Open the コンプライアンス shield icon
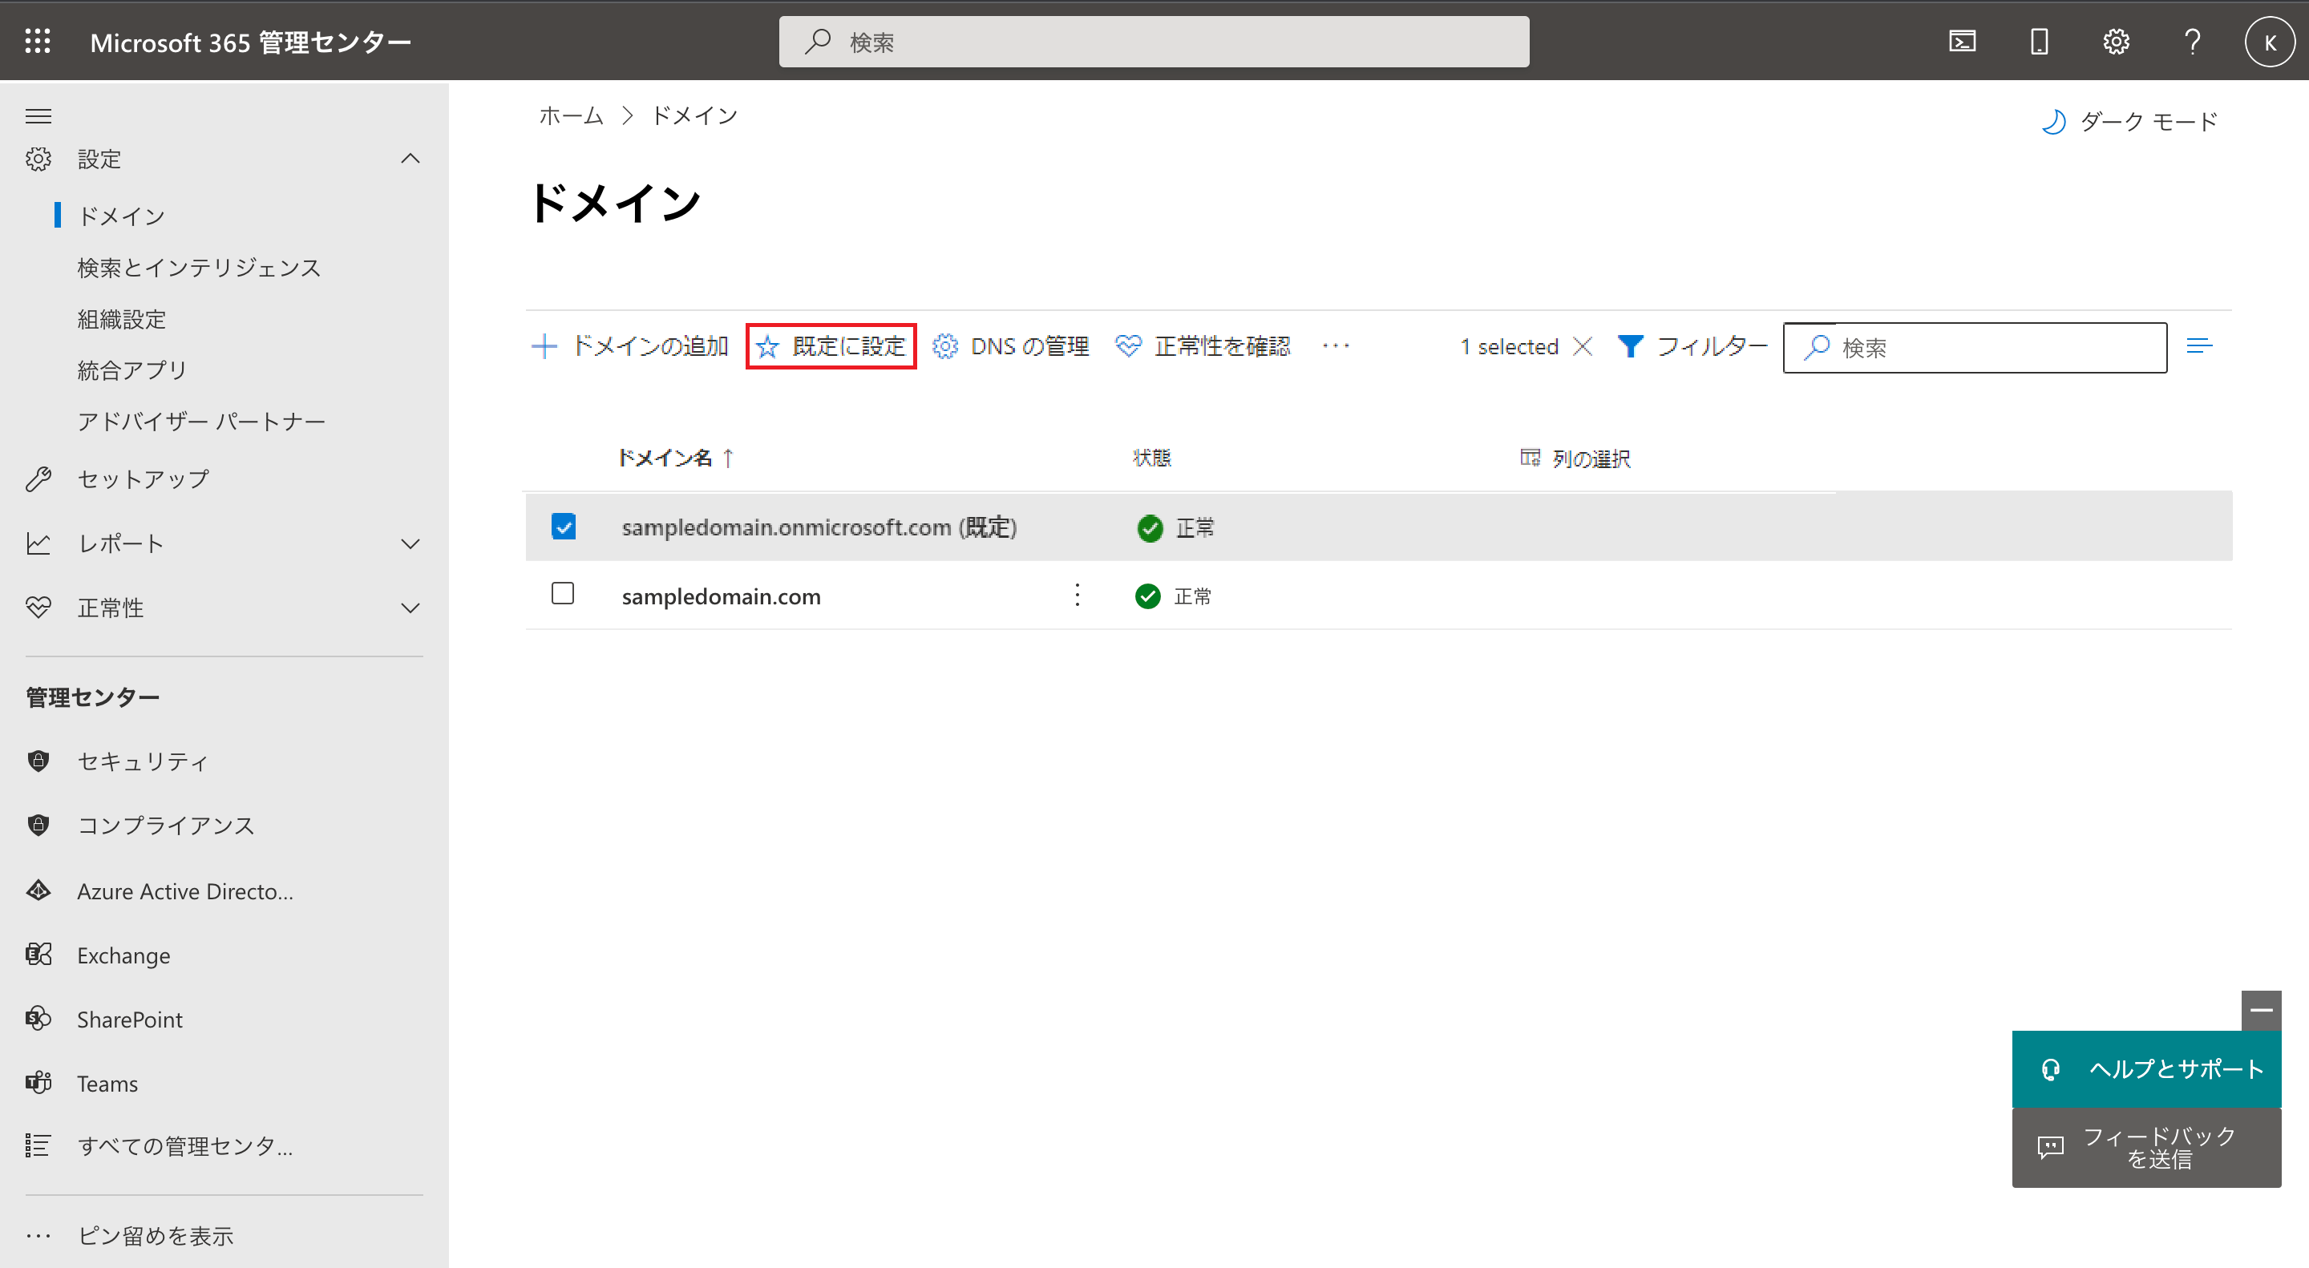The width and height of the screenshot is (2309, 1268). (38, 826)
